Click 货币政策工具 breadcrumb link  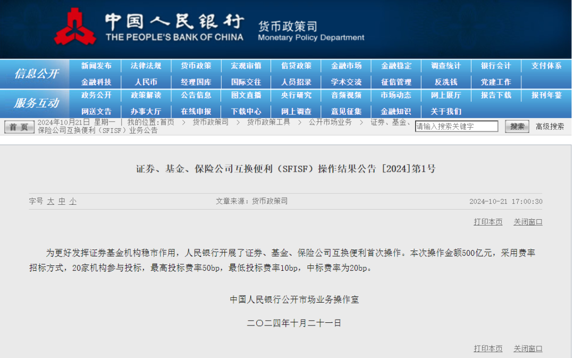(x=268, y=122)
